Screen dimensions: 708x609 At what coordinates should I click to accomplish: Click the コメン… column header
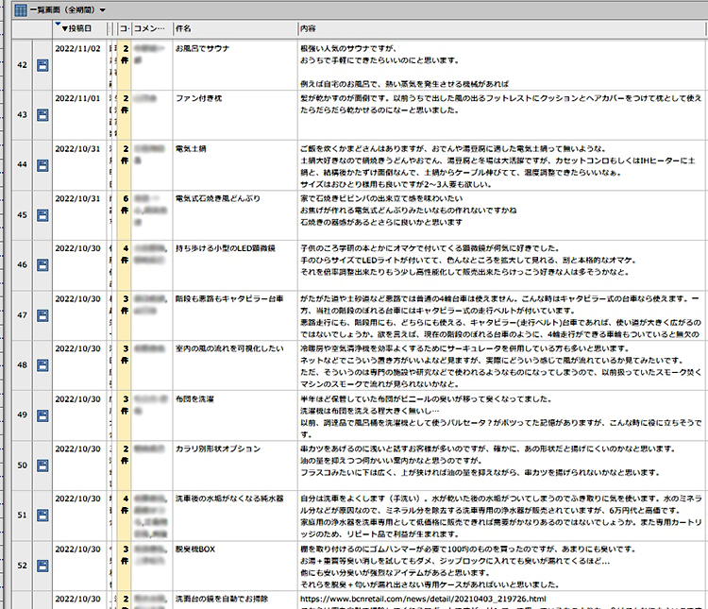coord(152,29)
